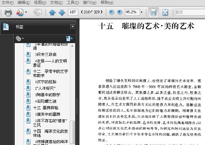This screenshot has width=205, height=145.
Task: Click the new bookmark icon
Action: 69,39
